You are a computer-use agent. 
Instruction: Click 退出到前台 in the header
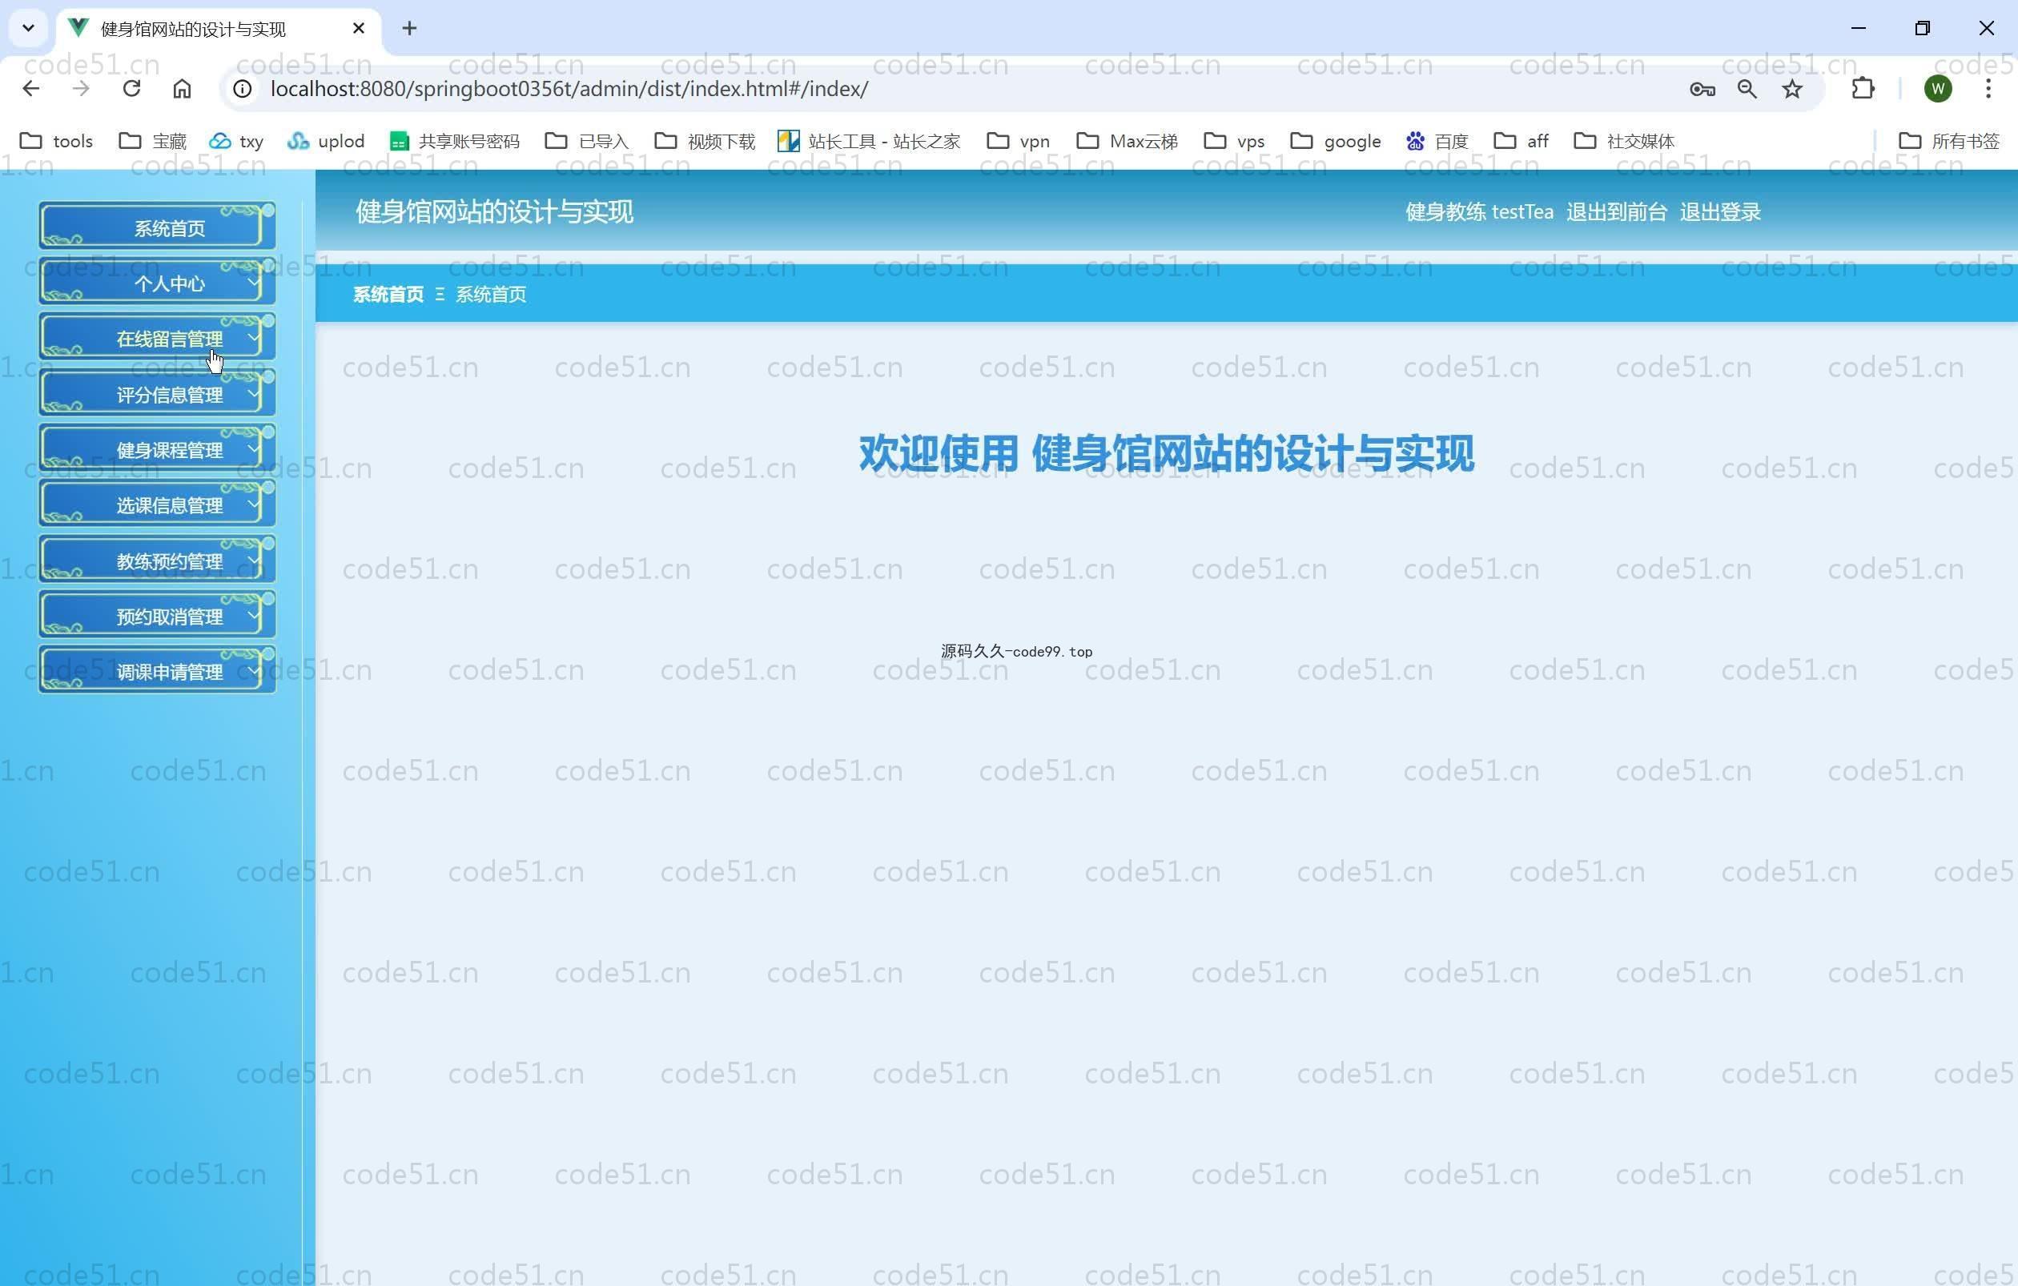[x=1617, y=212]
